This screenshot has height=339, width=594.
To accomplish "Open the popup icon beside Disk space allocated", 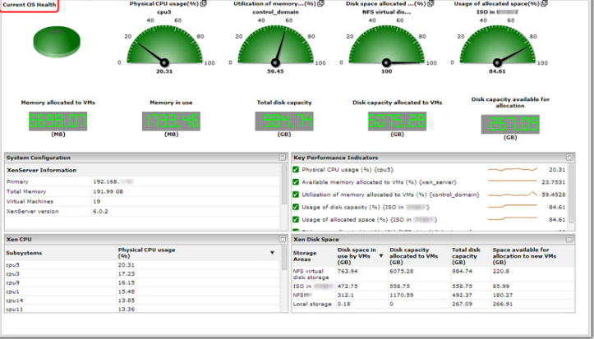I will pos(431,5).
